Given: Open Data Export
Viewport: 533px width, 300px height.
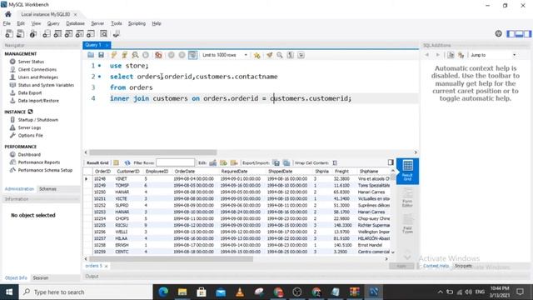Looking at the screenshot, I should 30,92.
